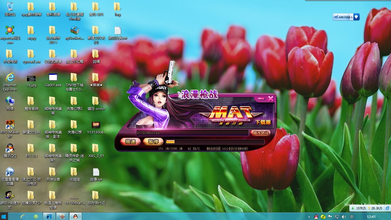Click the 中 input method indicator
Image resolution: width=391 pixels, height=220 pixels.
pyautogui.click(x=352, y=217)
